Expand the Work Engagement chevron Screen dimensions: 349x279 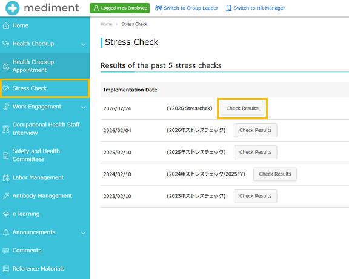point(83,107)
